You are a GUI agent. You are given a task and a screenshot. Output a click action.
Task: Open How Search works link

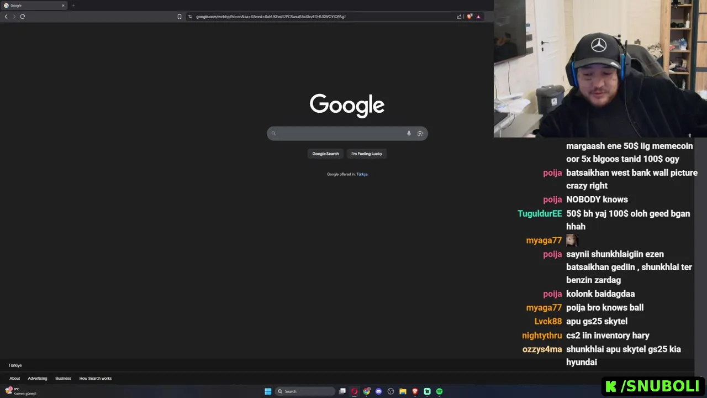96,379
